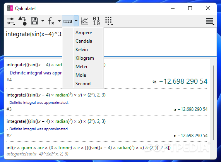221x162 pixels.
Task: Click the history panel vertical scrollbar
Action: tap(213, 103)
